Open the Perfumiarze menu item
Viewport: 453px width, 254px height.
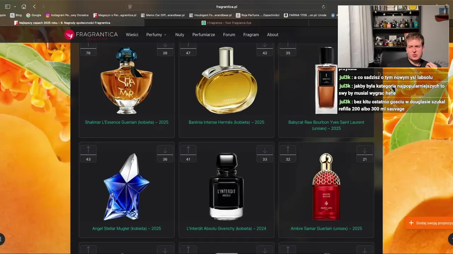point(203,35)
